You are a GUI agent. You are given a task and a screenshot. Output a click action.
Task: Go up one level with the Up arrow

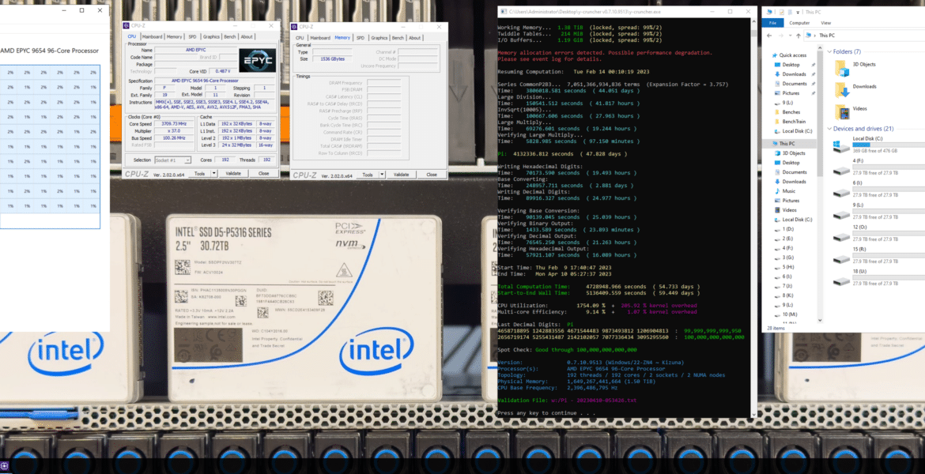799,36
